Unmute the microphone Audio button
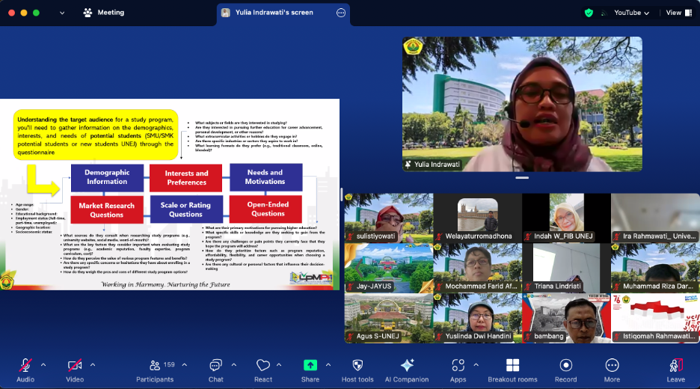 [x=25, y=370]
